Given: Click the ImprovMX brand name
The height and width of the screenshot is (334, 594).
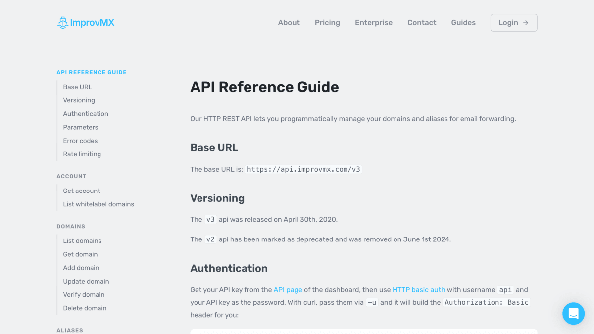Looking at the screenshot, I should [92, 23].
